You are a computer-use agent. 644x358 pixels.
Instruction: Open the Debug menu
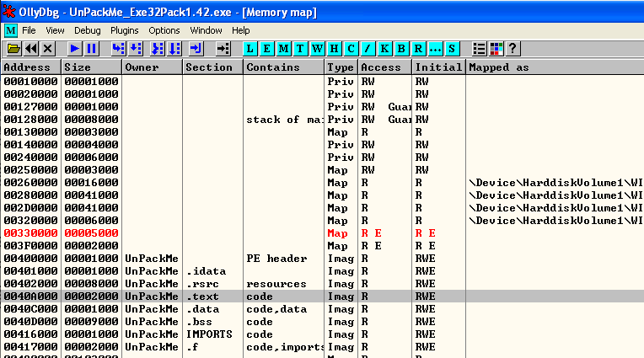point(87,30)
